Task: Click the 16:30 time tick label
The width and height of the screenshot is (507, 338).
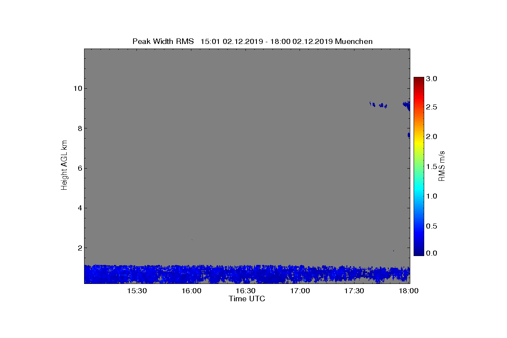Action: [245, 291]
